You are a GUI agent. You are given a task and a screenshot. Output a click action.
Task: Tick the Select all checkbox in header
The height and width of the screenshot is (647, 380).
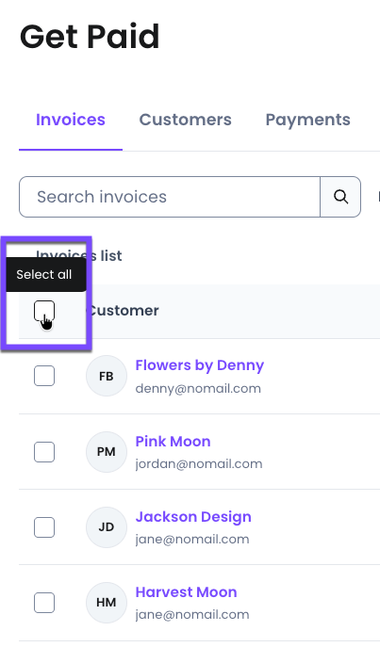44,311
